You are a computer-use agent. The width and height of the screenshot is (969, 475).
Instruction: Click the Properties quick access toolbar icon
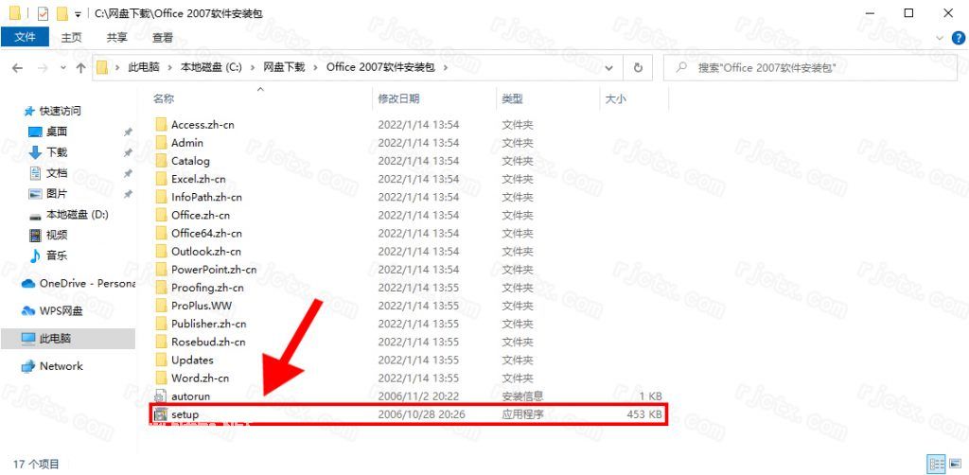[x=44, y=13]
